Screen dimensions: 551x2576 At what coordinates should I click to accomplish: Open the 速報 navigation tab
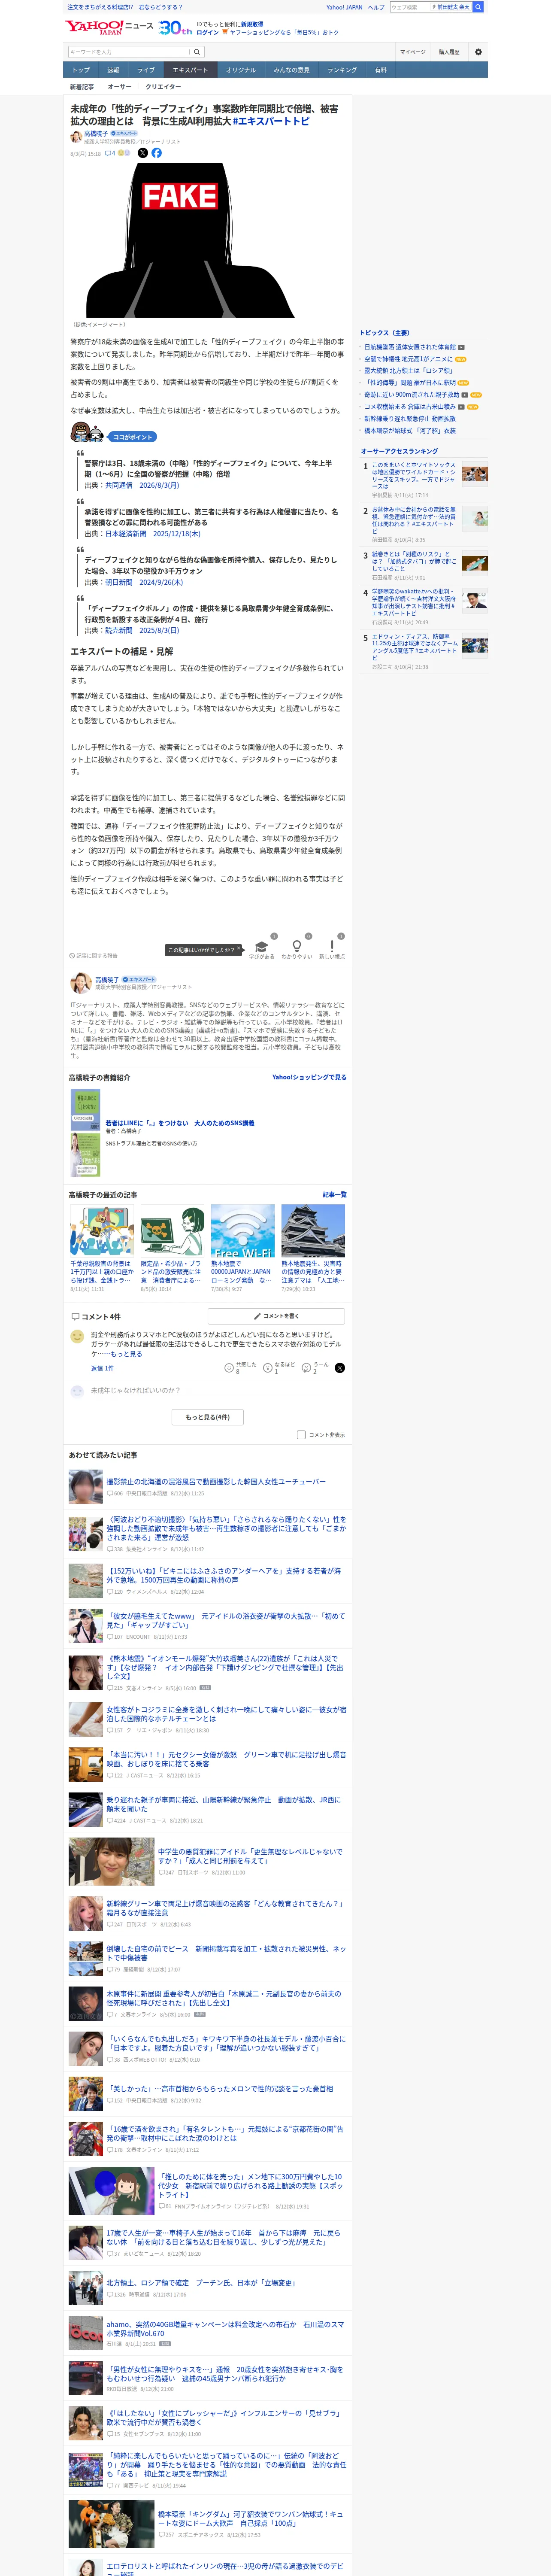click(113, 70)
